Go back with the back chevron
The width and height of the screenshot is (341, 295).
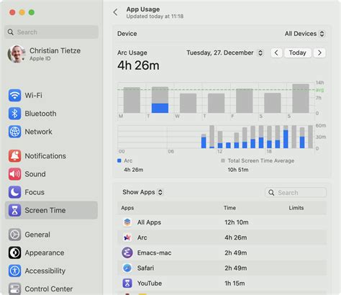(x=116, y=12)
